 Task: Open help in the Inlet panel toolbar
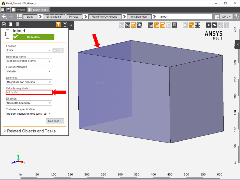(x=65, y=24)
